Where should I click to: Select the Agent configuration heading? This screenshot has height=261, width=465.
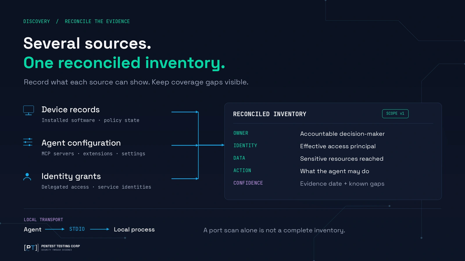(81, 143)
